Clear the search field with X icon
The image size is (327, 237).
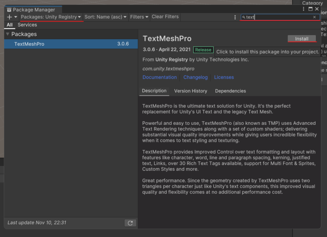click(315, 17)
